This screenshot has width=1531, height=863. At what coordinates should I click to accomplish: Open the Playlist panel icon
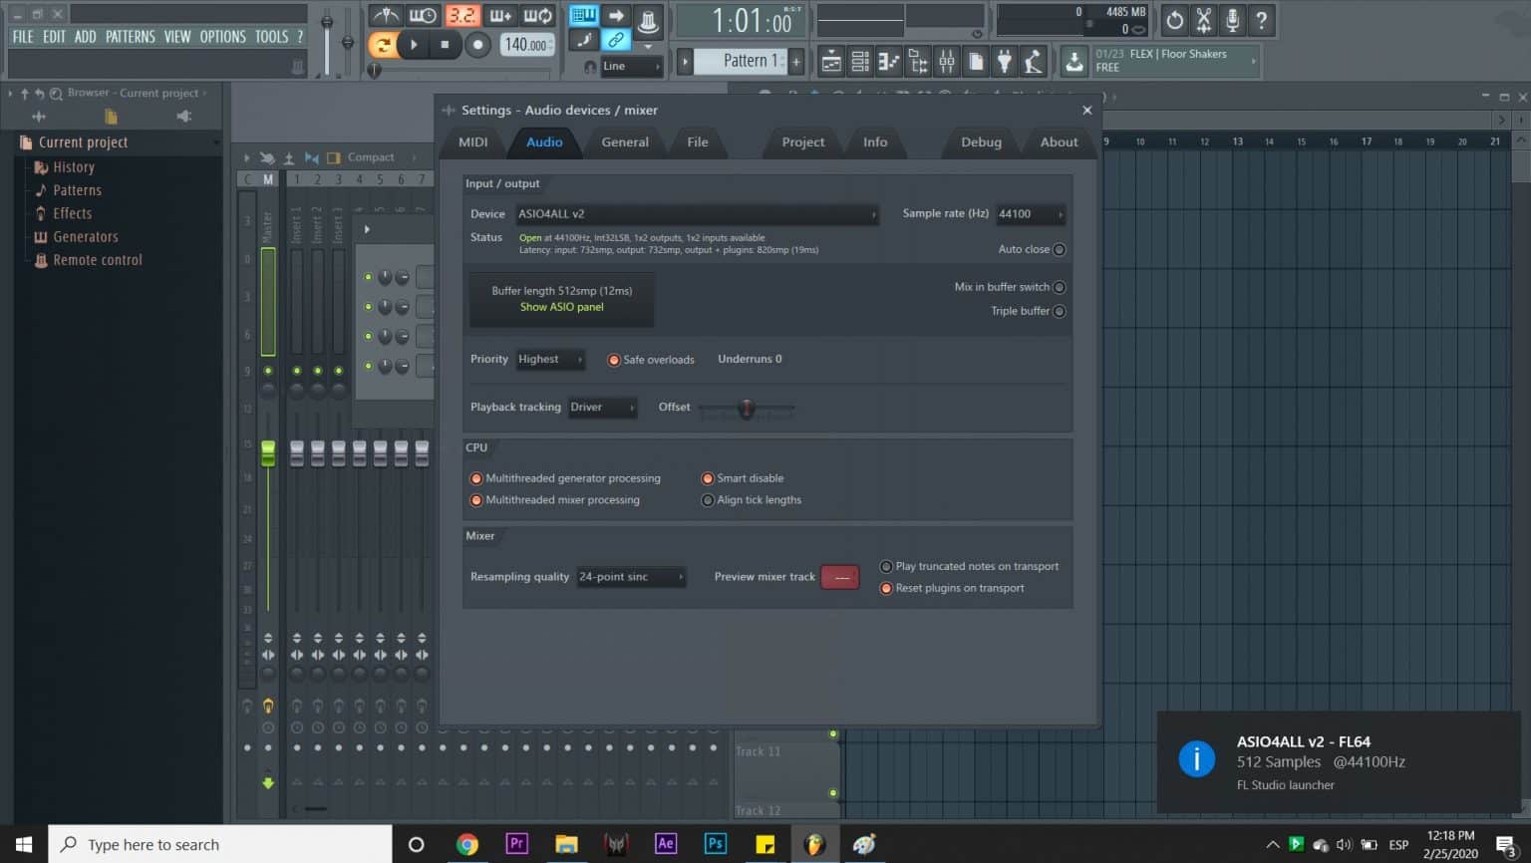pos(830,61)
